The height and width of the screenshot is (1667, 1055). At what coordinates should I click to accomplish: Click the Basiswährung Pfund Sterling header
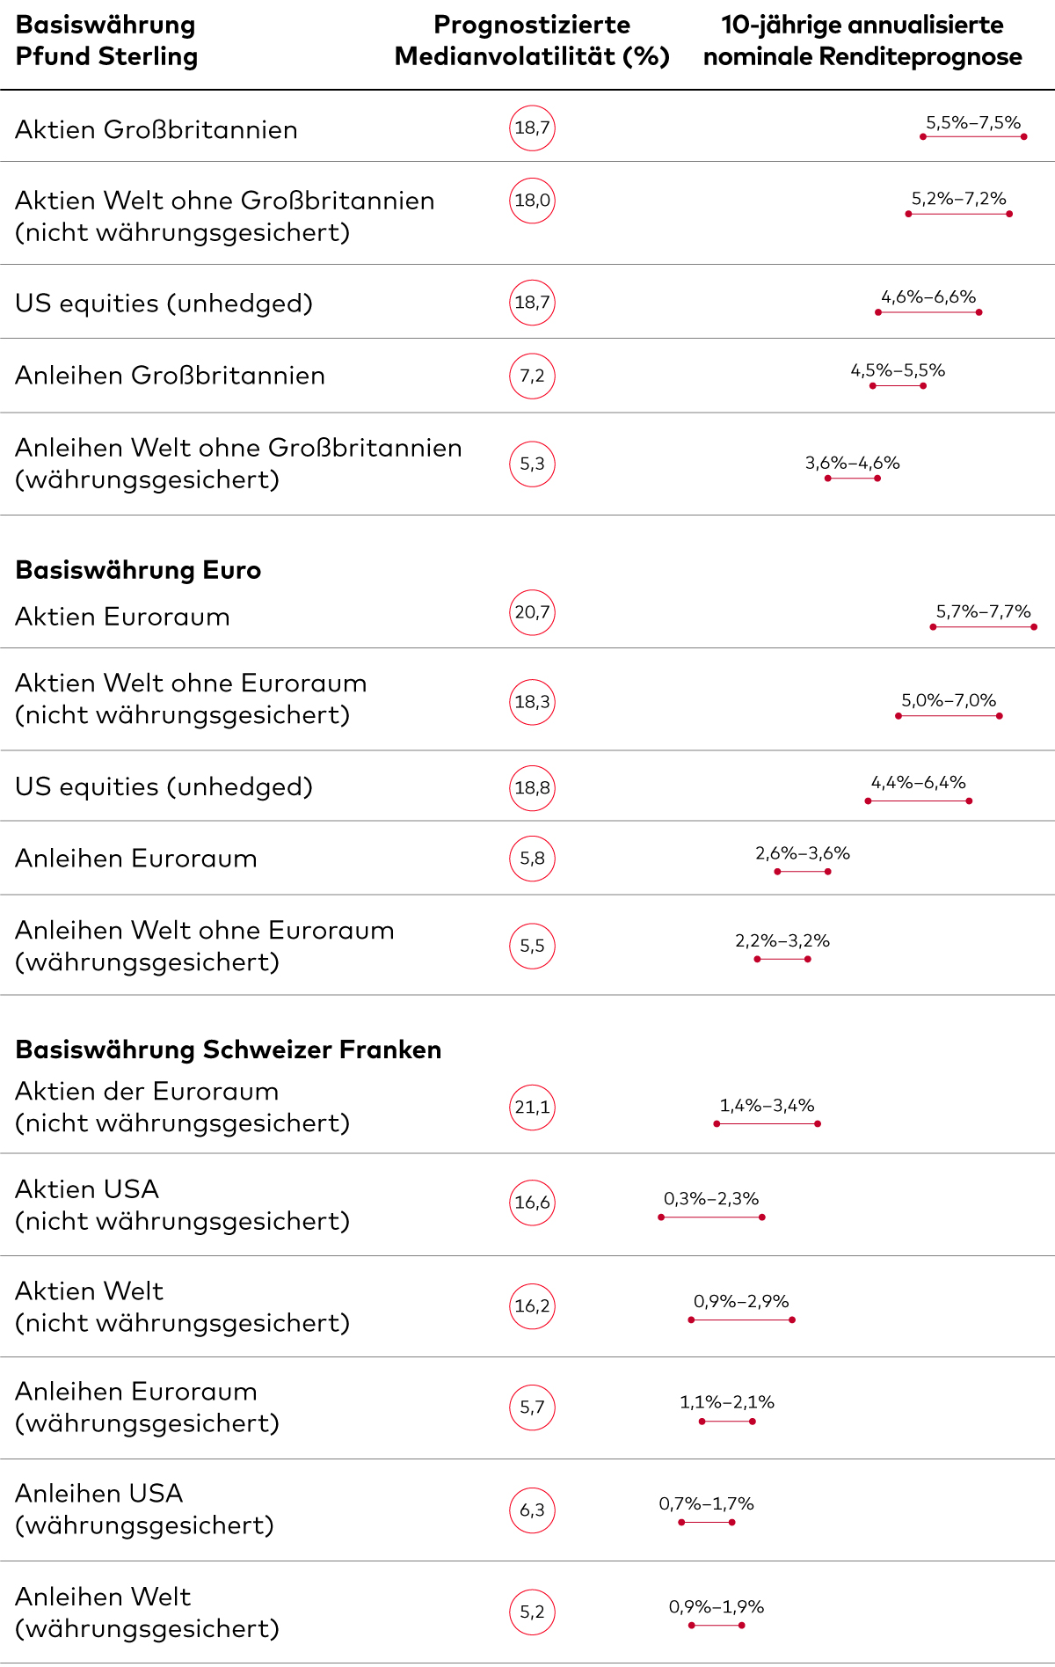[106, 40]
